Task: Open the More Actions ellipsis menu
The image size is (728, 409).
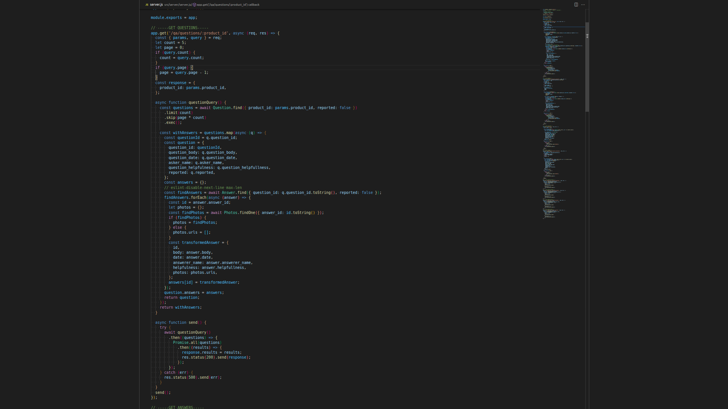Action: point(583,5)
